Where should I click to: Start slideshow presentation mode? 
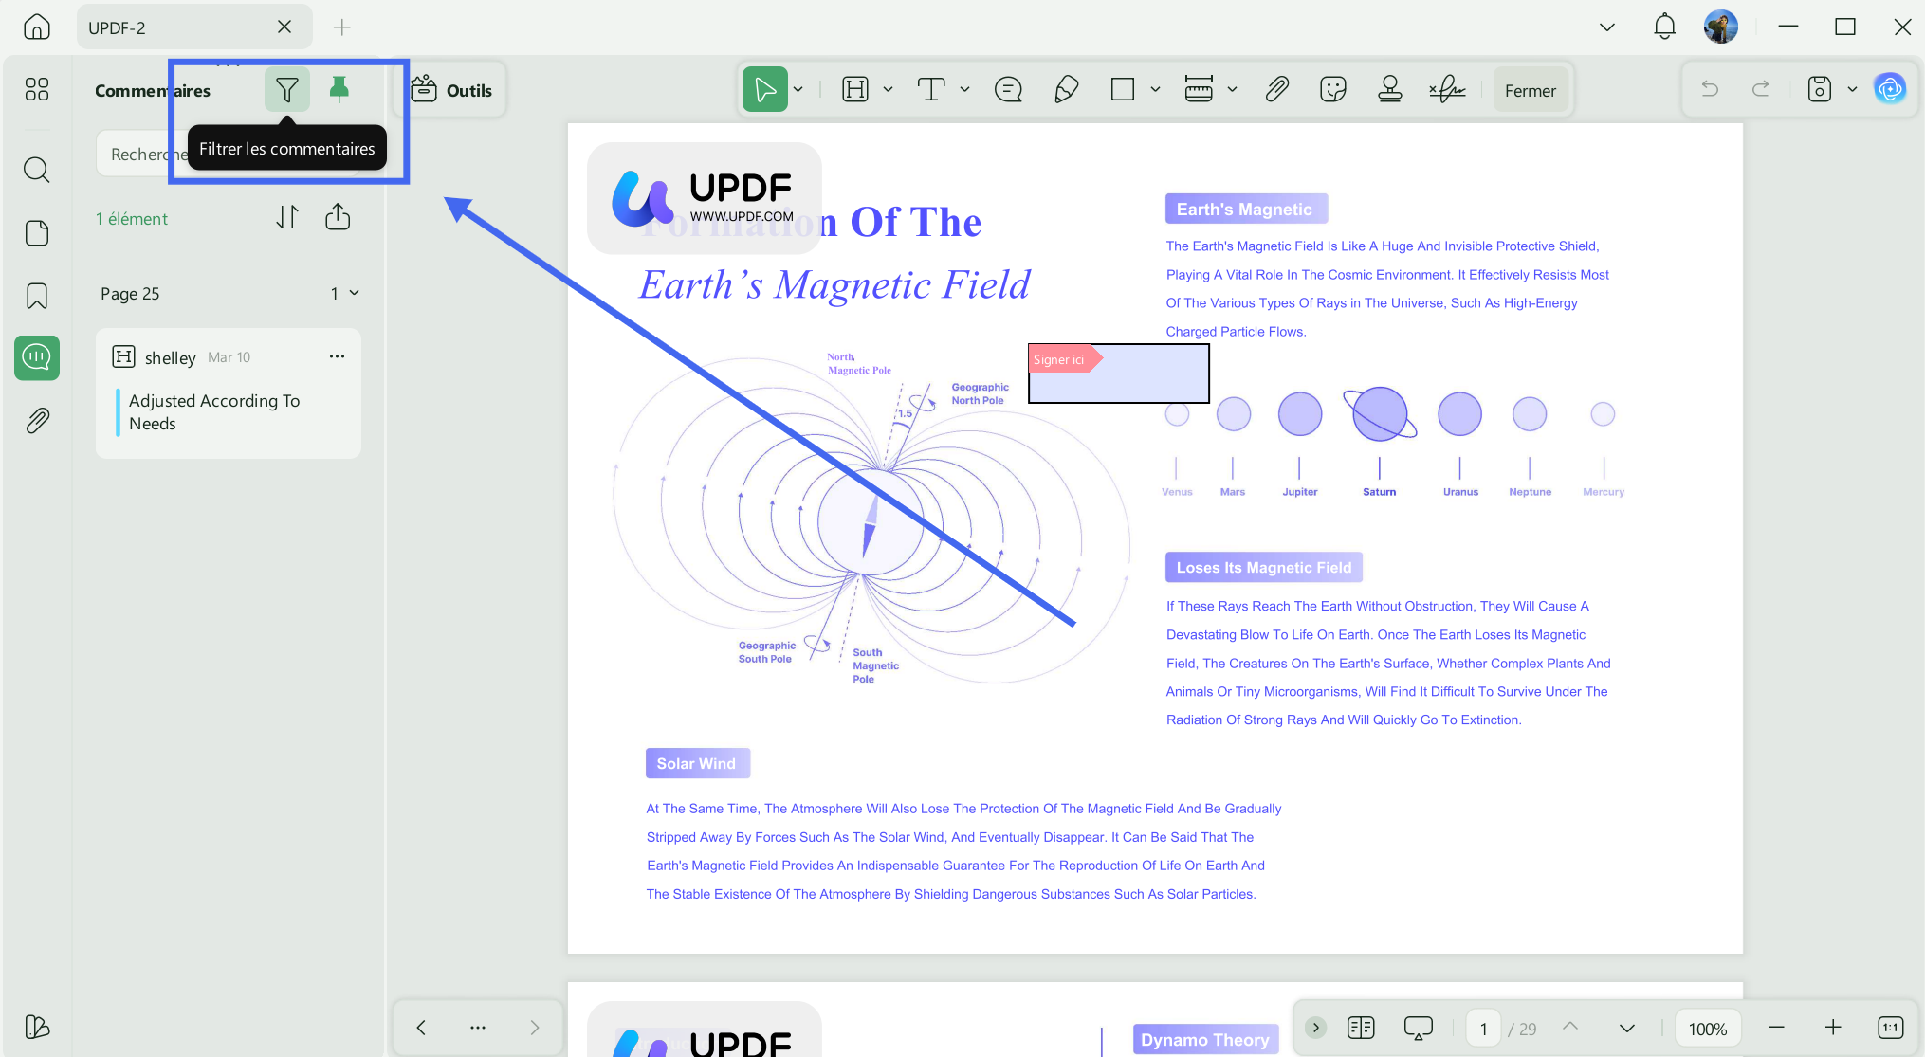click(x=1418, y=1028)
